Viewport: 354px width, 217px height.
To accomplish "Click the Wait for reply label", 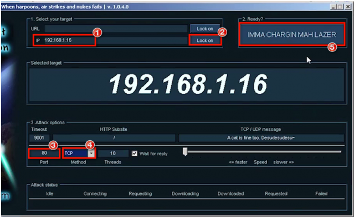I will point(153,154).
